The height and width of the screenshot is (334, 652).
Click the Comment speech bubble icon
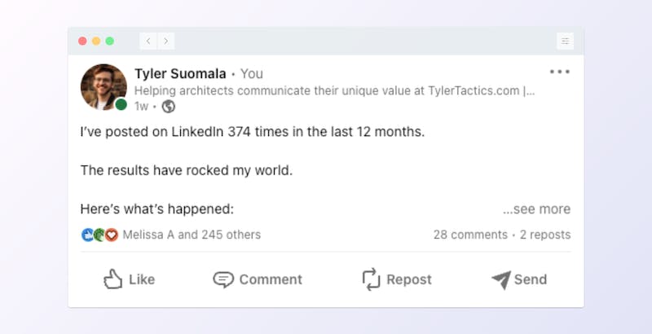[x=223, y=279]
